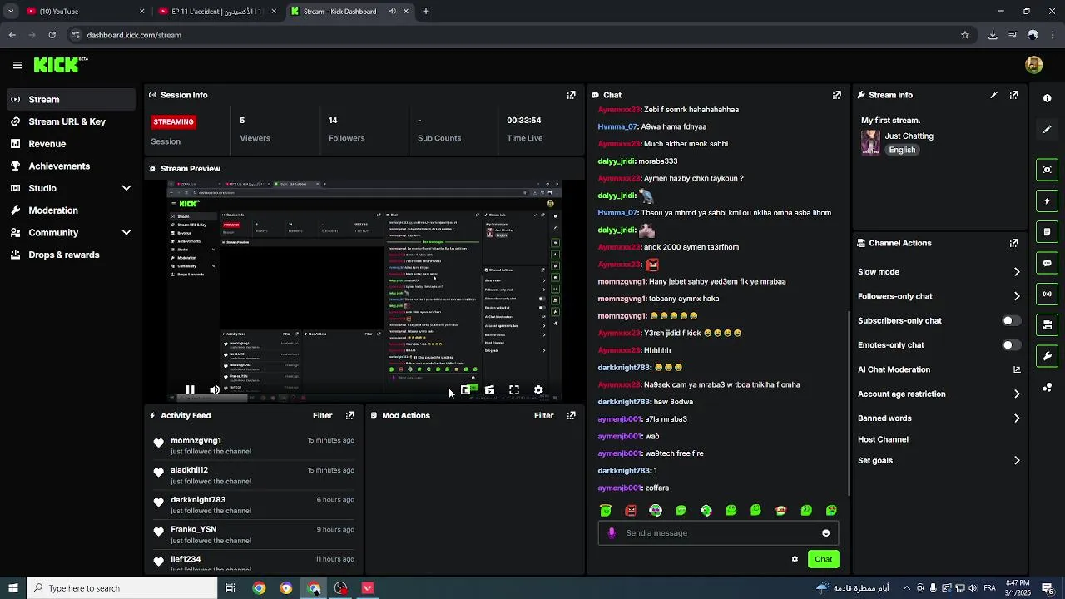Image resolution: width=1065 pixels, height=599 pixels.
Task: Open the profile avatar in the header
Action: point(1034,65)
